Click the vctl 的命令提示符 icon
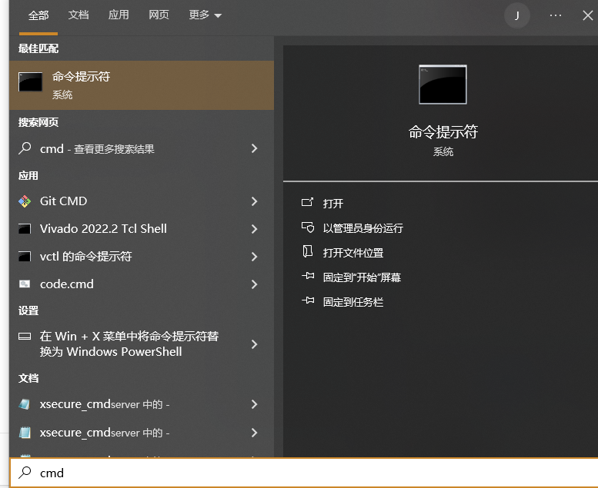This screenshot has width=598, height=488. point(25,257)
